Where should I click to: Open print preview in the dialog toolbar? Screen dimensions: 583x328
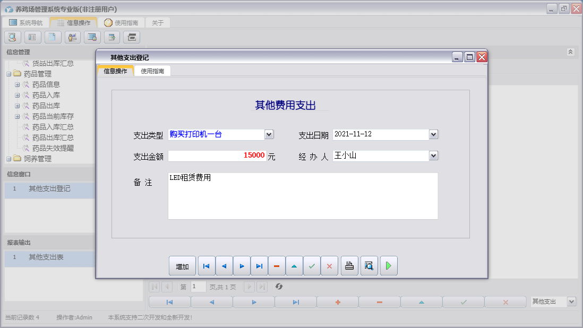tap(368, 265)
